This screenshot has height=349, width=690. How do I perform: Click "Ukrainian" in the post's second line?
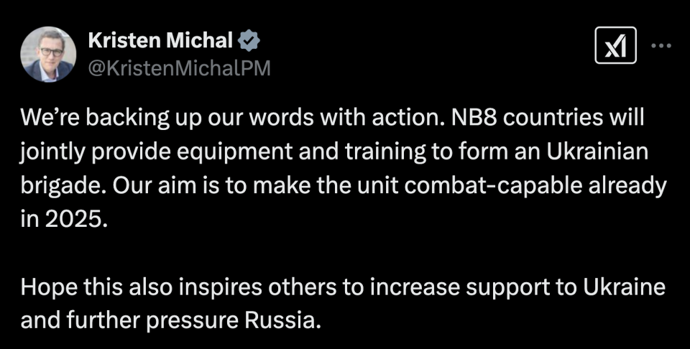pyautogui.click(x=597, y=152)
